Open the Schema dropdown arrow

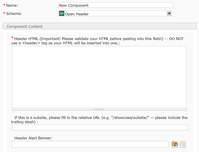click(x=169, y=14)
